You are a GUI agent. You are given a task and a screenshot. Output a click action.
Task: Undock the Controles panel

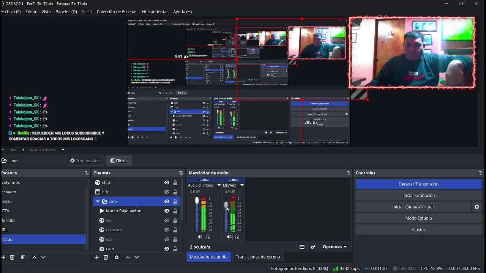coord(480,173)
